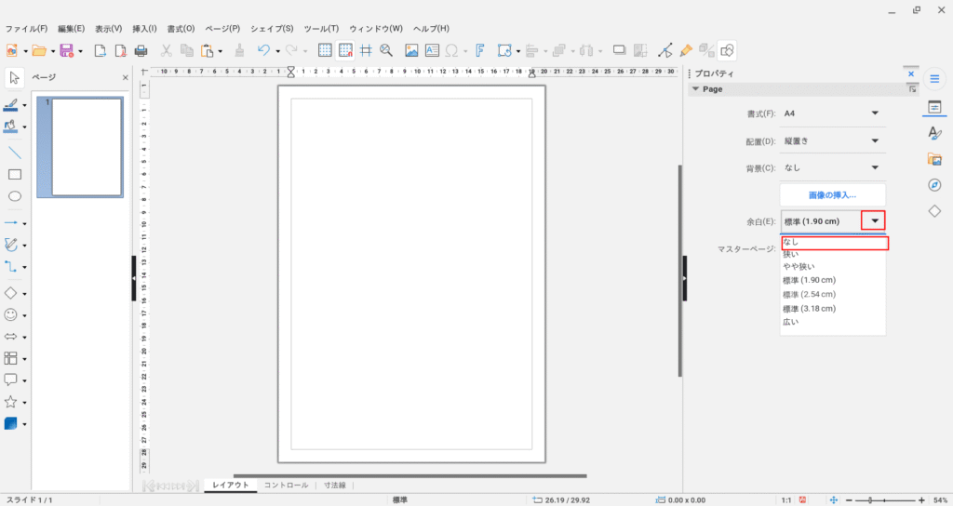Select 標準 (2.54 cm) margin option
Screen dimensions: 953x506
[833, 295]
